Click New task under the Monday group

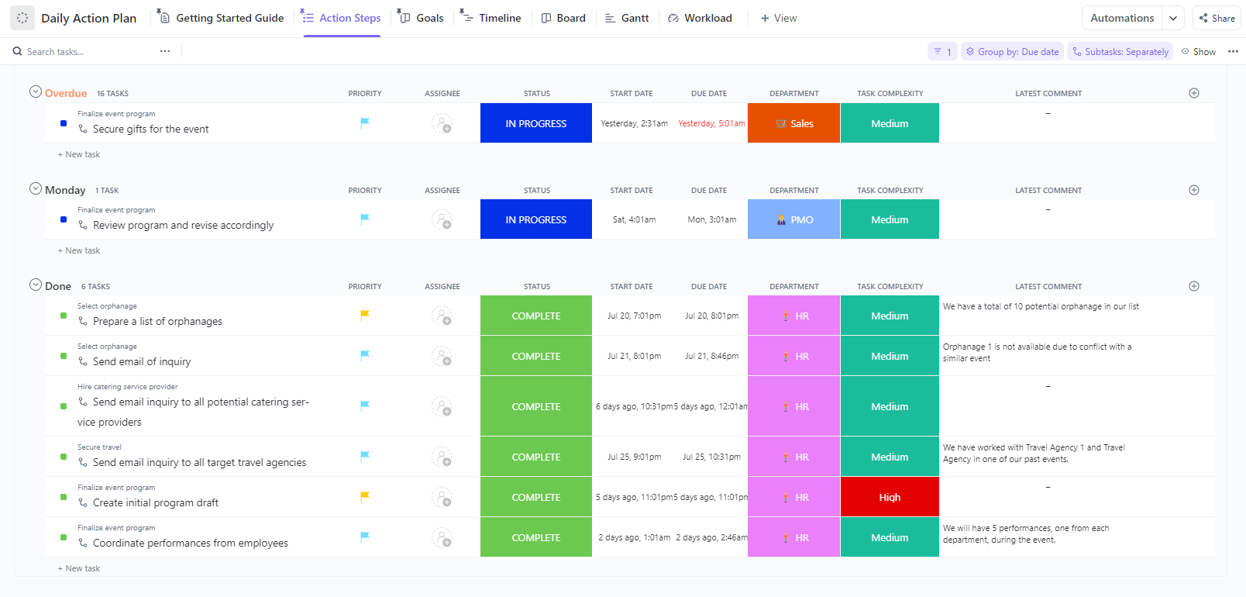click(82, 250)
